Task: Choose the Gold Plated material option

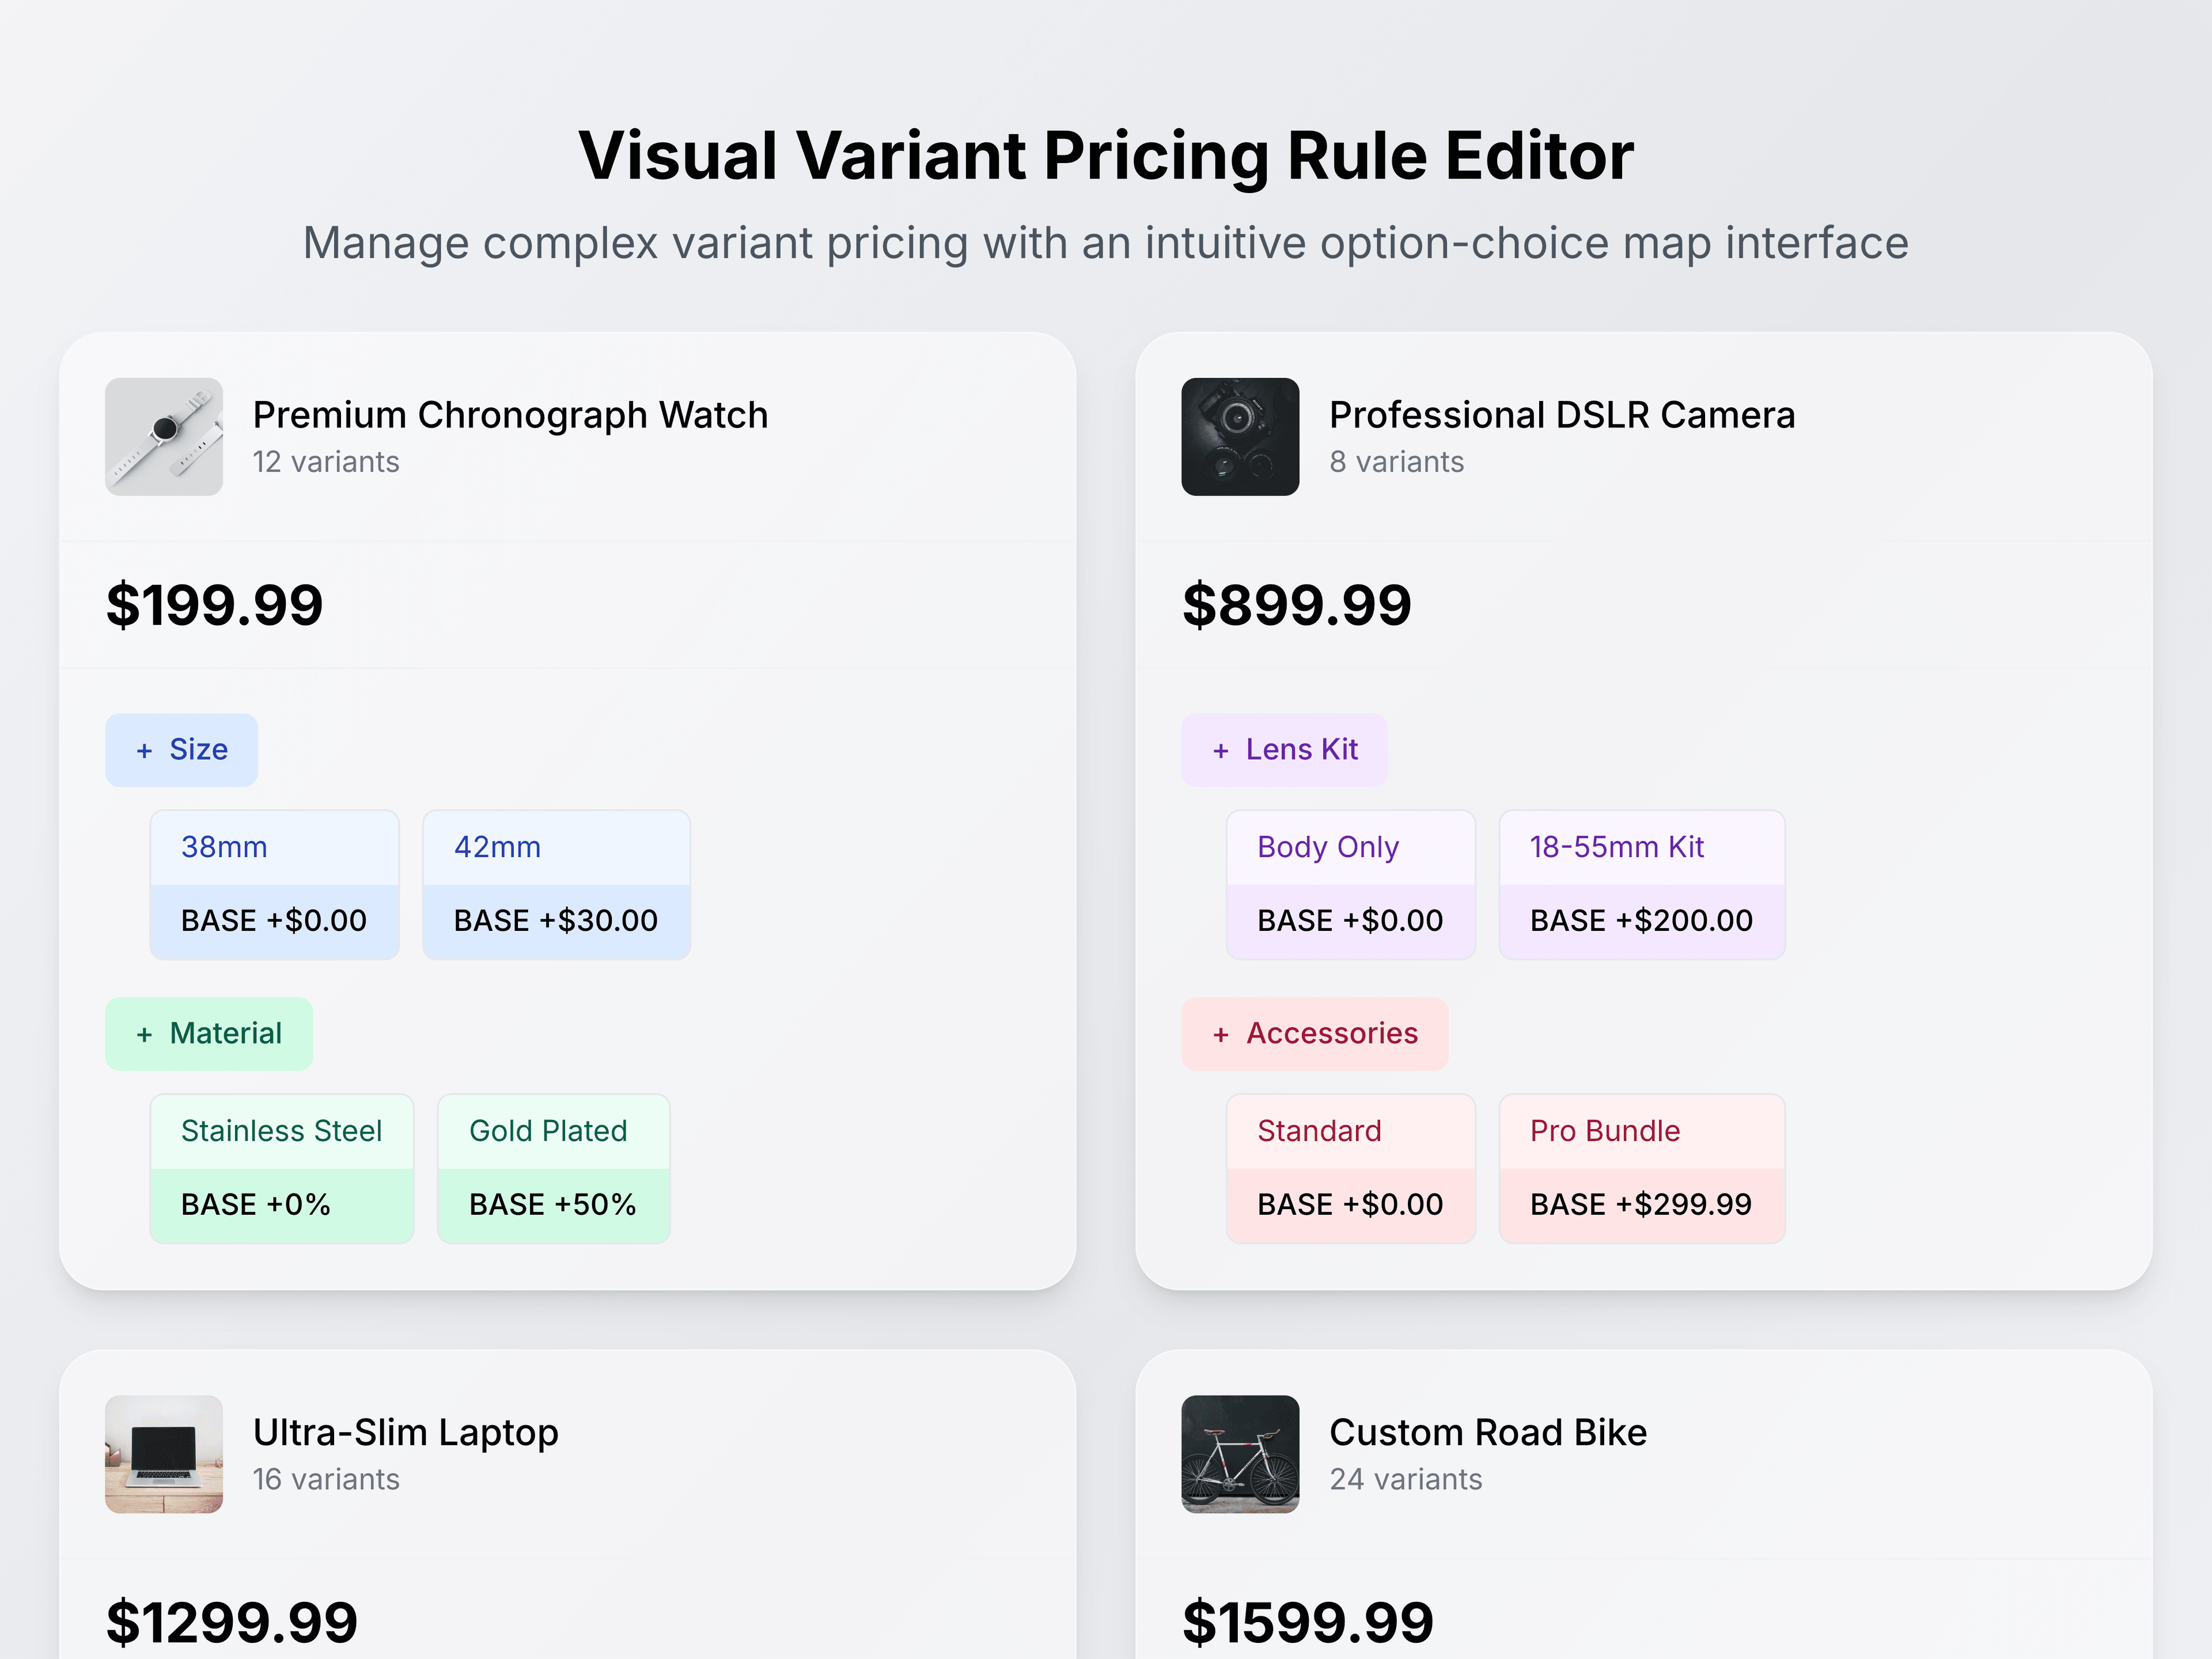Action: point(553,1131)
